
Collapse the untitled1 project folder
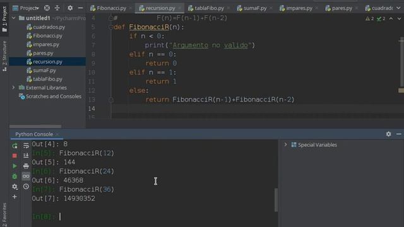[14, 18]
